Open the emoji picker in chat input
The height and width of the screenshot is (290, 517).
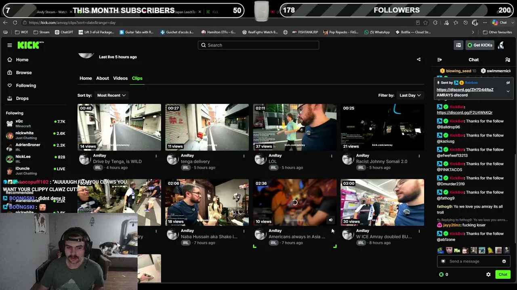(x=504, y=261)
